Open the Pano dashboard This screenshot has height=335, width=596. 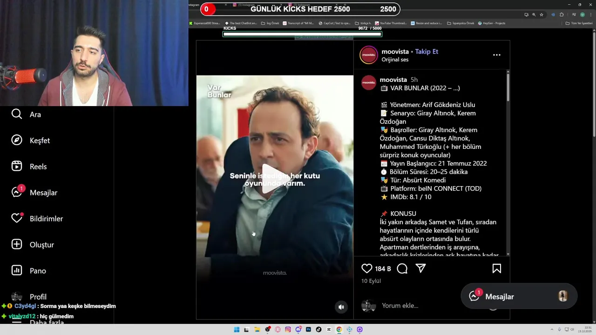coord(29,270)
